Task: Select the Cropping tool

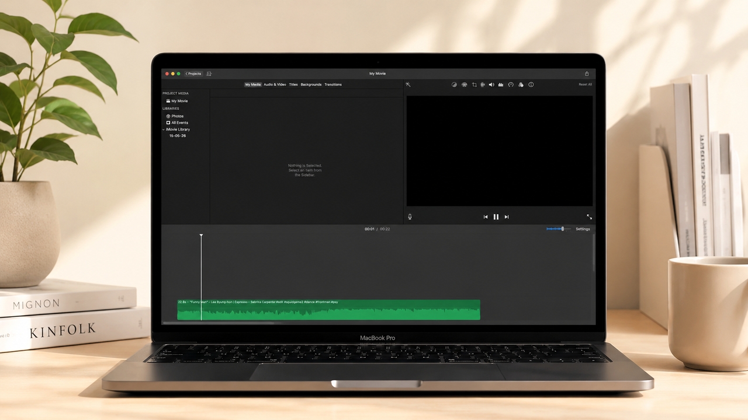Action: pos(474,85)
